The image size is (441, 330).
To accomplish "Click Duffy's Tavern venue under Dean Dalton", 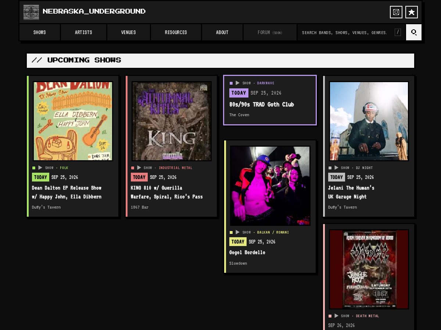I will click(x=46, y=208).
